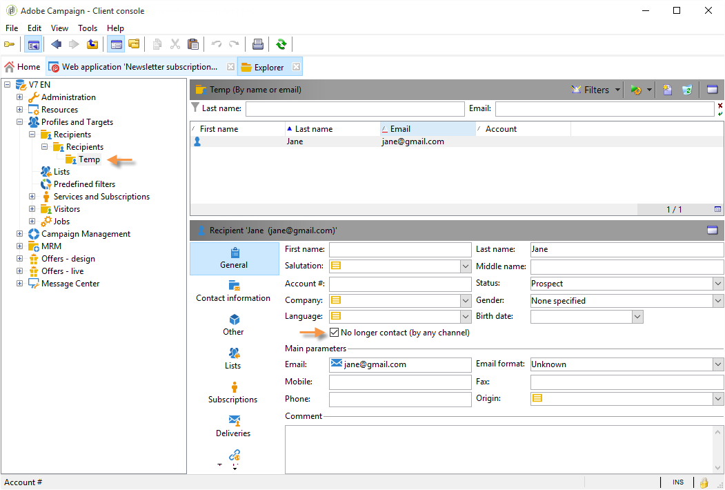Open the Birth date picker dropdown
This screenshot has width=725, height=490.
click(637, 317)
